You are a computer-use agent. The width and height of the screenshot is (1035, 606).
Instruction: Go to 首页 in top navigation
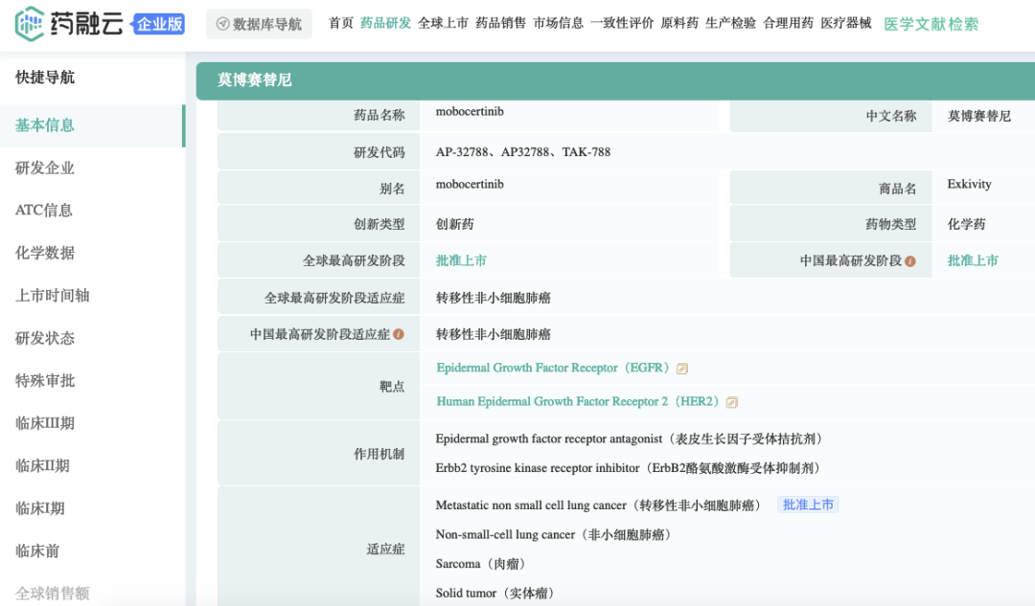point(340,23)
